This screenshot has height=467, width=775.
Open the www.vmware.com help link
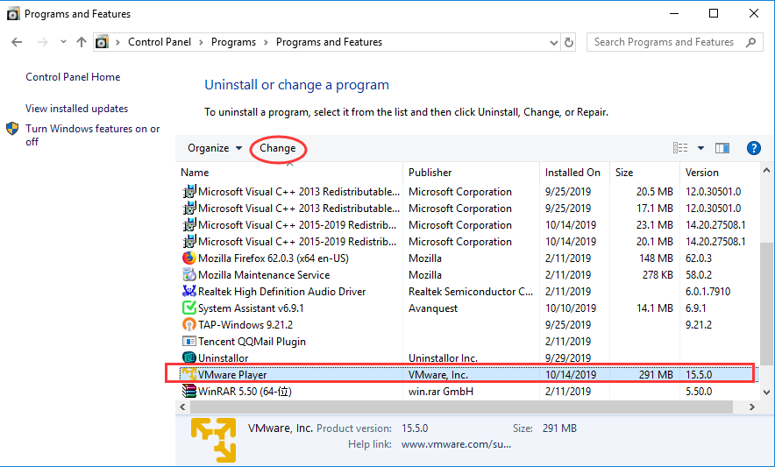(456, 444)
